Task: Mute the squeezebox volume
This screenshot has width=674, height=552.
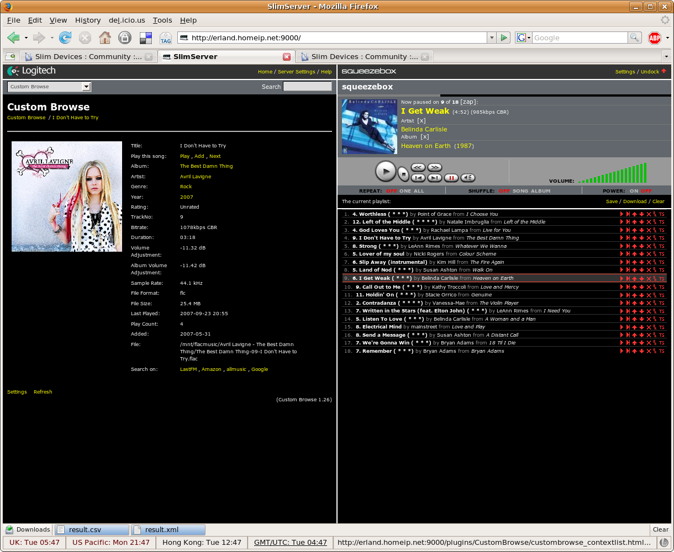Action: click(x=468, y=178)
